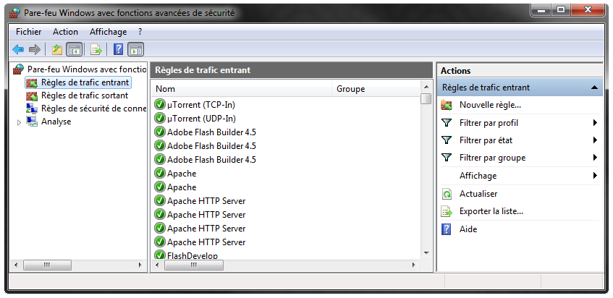Sort by the Groupe column header
This screenshot has width=613, height=298.
(x=376, y=89)
